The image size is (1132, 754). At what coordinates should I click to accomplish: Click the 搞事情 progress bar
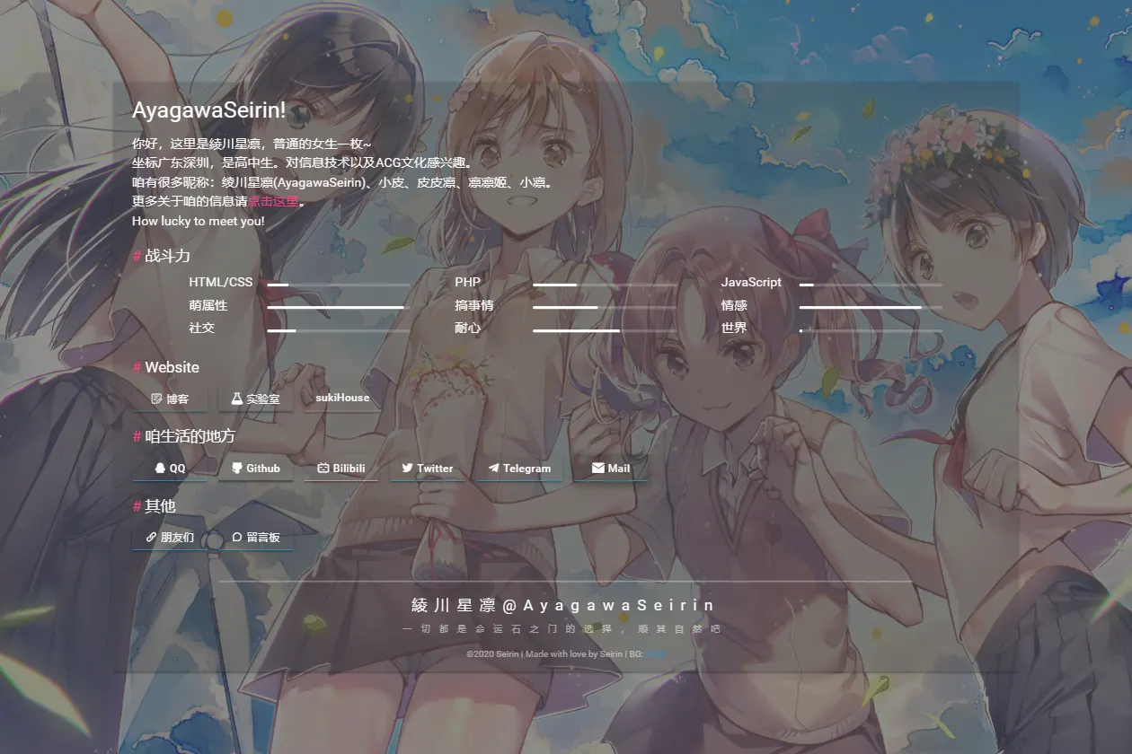click(x=605, y=307)
